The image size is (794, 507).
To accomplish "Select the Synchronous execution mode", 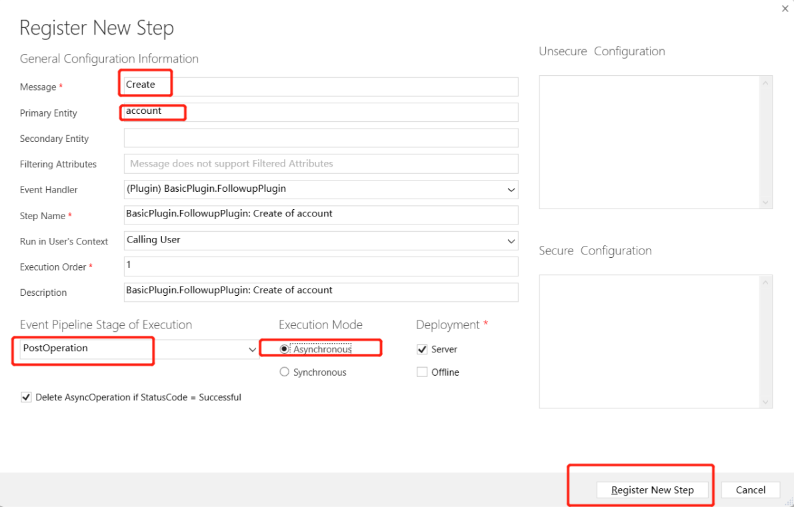I will [x=285, y=372].
